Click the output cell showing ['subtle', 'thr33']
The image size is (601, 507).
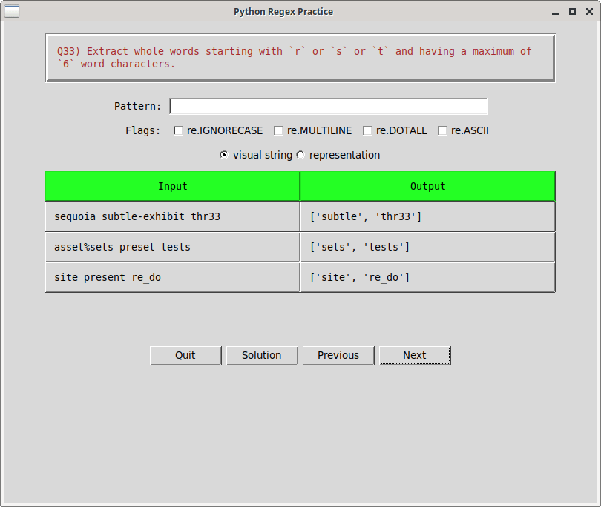pos(427,216)
